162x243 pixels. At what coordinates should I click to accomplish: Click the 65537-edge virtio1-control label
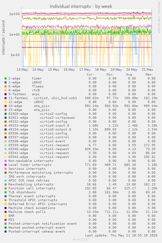[38, 137]
